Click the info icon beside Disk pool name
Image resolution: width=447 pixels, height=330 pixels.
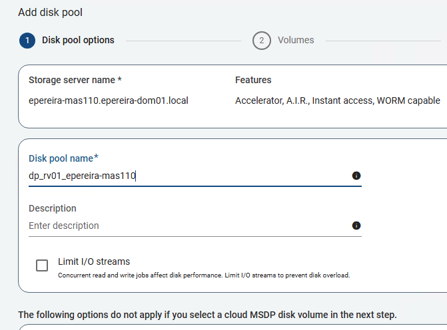coord(356,176)
